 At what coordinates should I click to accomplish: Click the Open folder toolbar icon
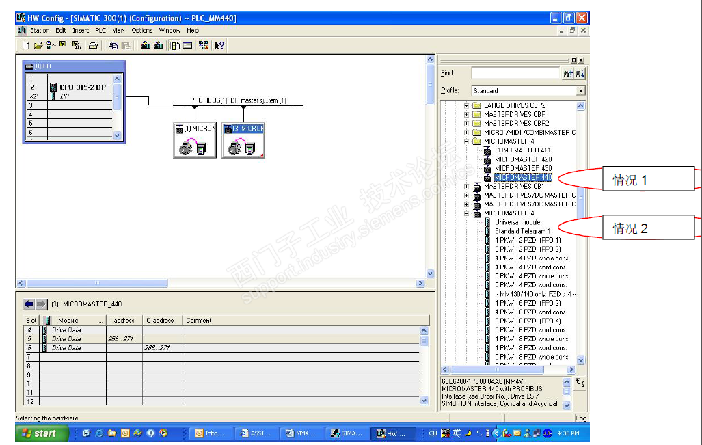point(38,46)
